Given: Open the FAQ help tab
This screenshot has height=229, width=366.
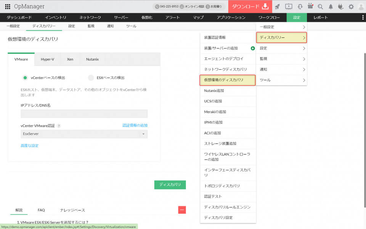Looking at the screenshot, I should pos(41,210).
